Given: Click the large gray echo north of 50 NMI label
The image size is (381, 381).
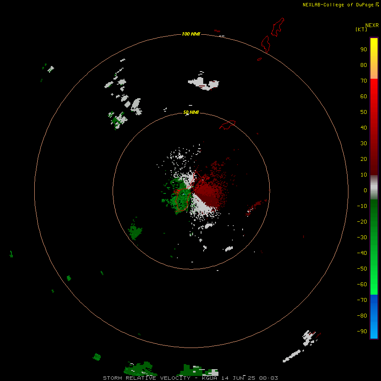Looking at the screenshot, I should tap(204, 83).
